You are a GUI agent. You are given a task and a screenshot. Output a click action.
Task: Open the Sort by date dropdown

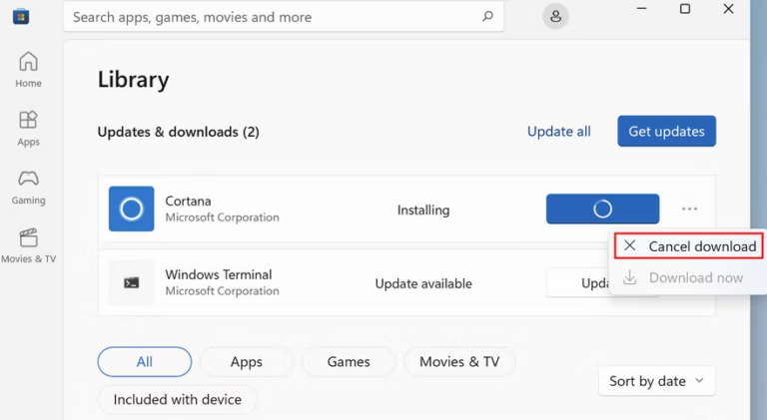coord(656,380)
